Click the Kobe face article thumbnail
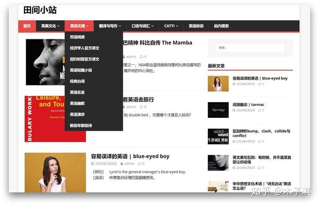Screen dimensions: 319x205 (x=45, y=62)
